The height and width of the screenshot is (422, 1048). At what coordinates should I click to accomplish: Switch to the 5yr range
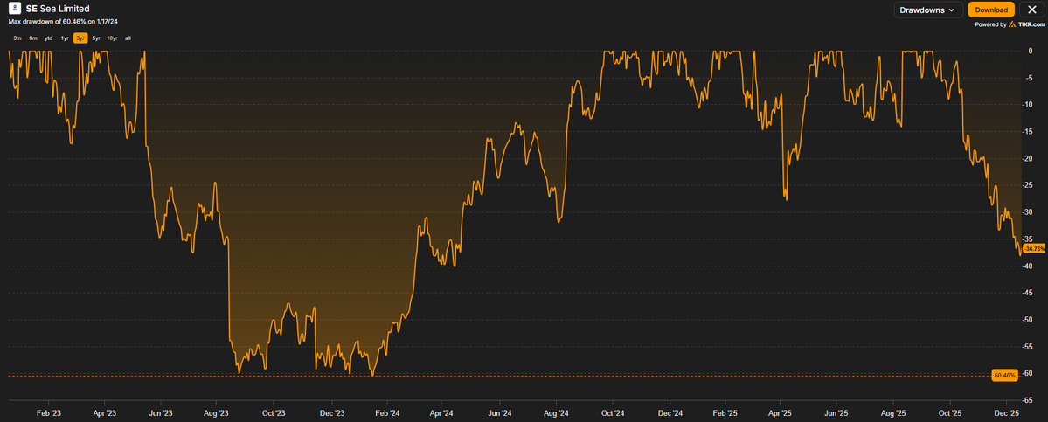pos(96,38)
